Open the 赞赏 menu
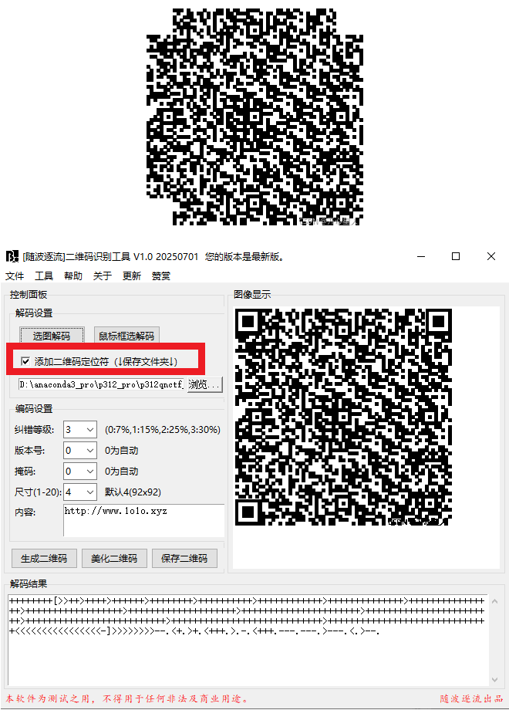 pyautogui.click(x=161, y=276)
